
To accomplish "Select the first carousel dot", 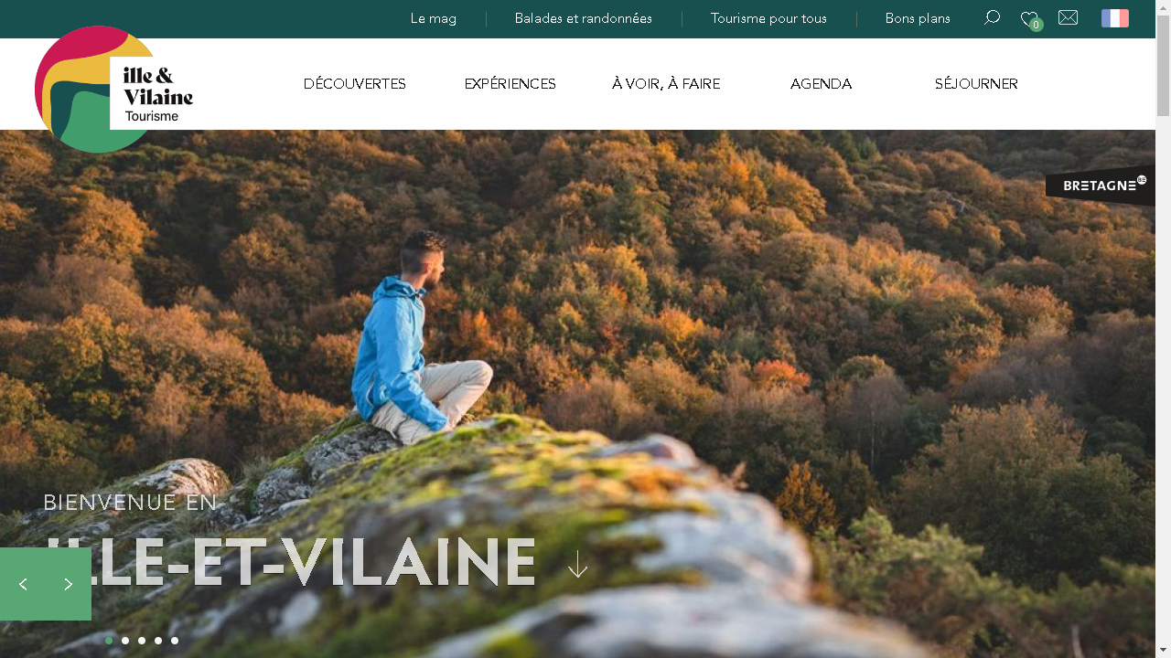I will tap(109, 641).
